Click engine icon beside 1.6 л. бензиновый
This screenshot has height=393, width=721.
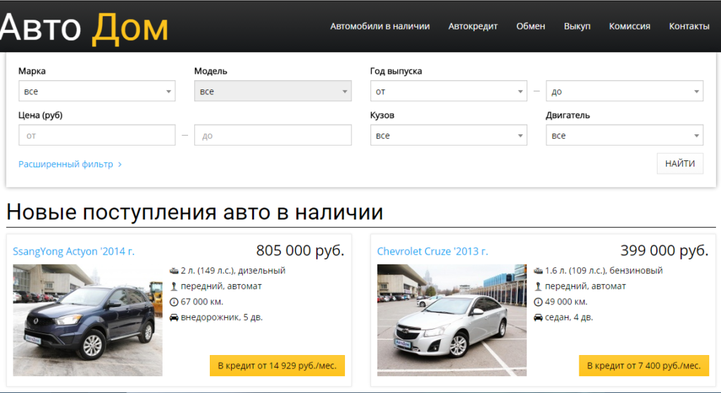pyautogui.click(x=538, y=271)
